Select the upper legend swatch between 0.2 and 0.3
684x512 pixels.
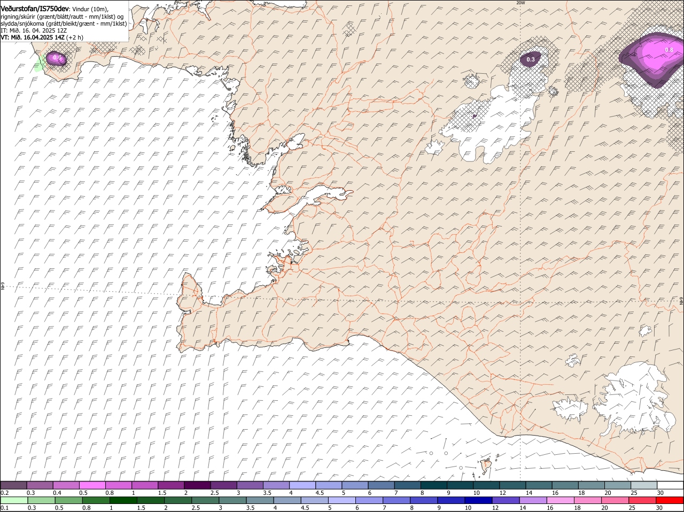(x=14, y=485)
